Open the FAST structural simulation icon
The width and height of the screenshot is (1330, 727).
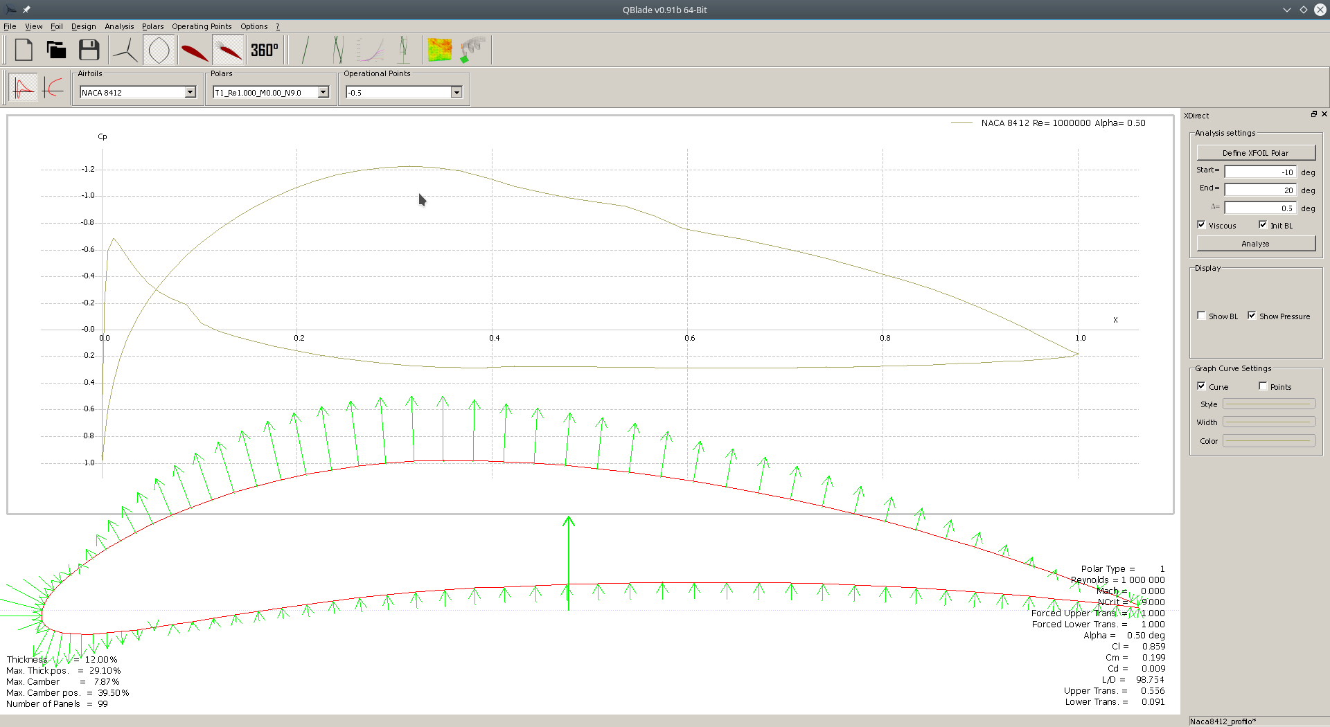[x=473, y=50]
